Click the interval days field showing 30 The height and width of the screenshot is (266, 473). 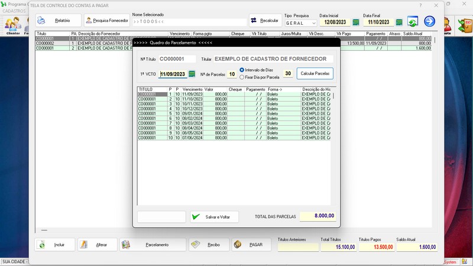pyautogui.click(x=288, y=74)
